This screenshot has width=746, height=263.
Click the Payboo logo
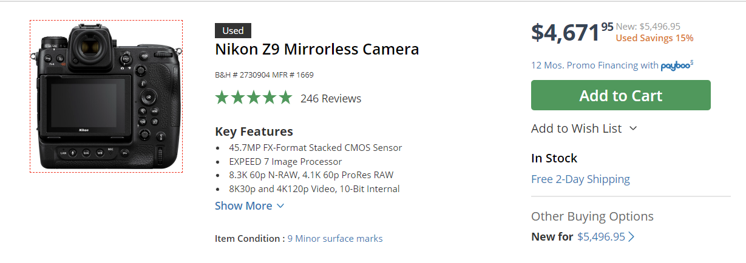[x=676, y=66]
